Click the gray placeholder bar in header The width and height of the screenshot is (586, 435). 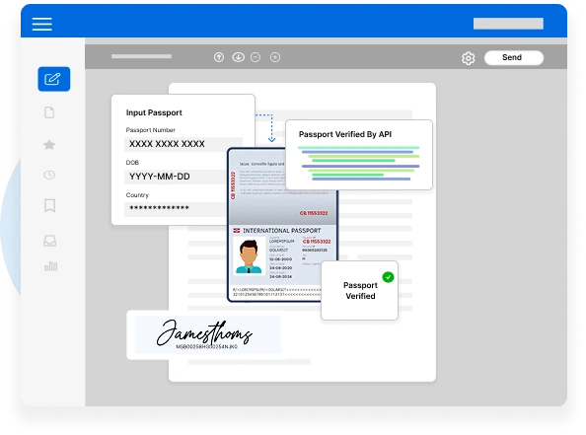click(x=508, y=23)
